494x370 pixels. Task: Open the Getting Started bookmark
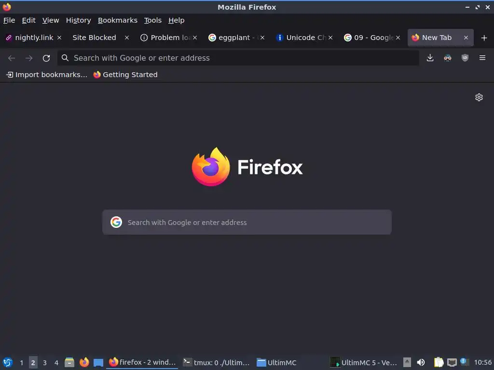125,75
